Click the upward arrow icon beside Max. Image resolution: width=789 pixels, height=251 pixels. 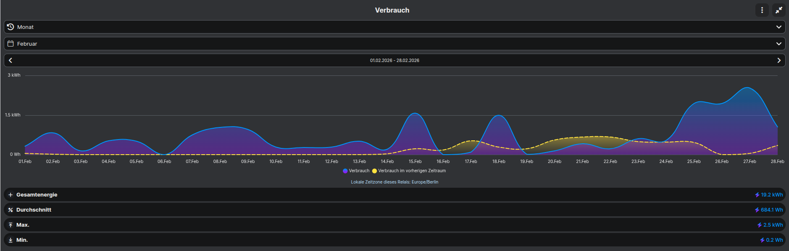click(11, 225)
